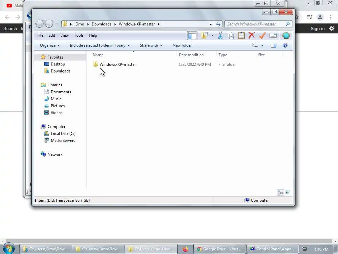Toggle the preview pane button
This screenshot has width=338, height=254.
pos(273,45)
